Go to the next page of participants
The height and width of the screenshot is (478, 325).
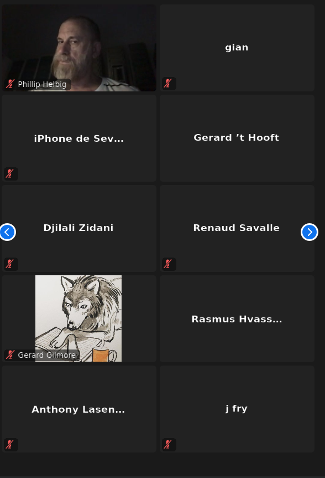310,232
